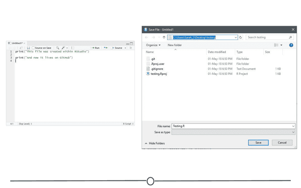Select the .Rproj.user folder name
The height and width of the screenshot is (188, 301).
point(158,64)
